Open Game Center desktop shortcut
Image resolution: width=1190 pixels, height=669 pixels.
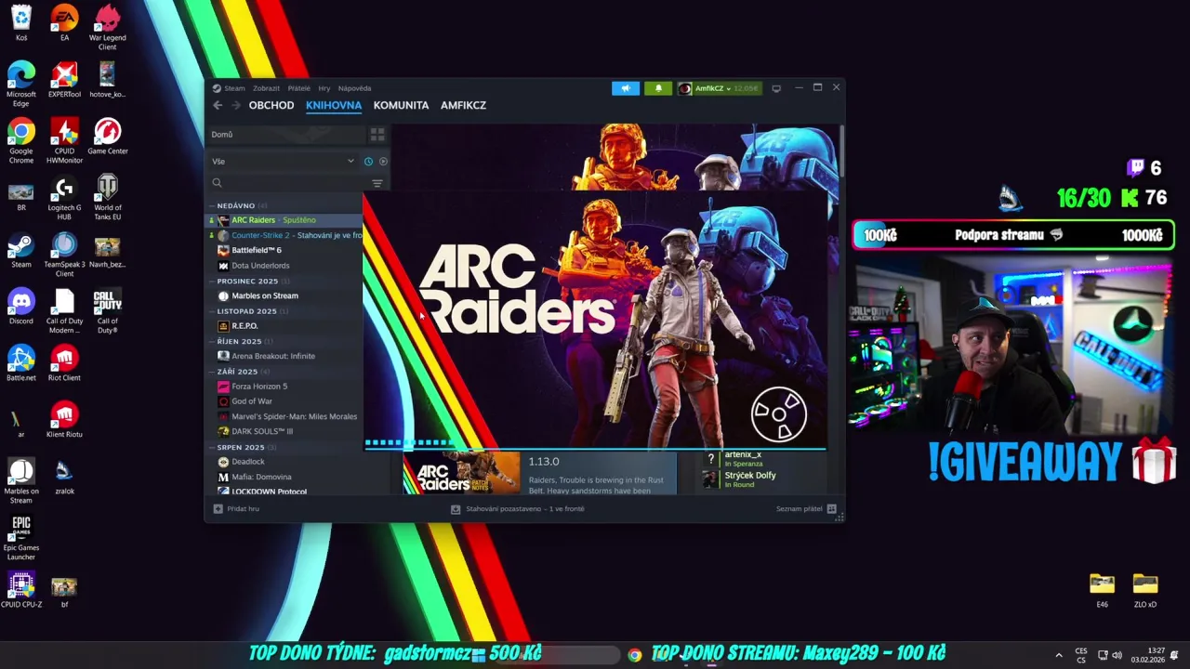tap(107, 137)
